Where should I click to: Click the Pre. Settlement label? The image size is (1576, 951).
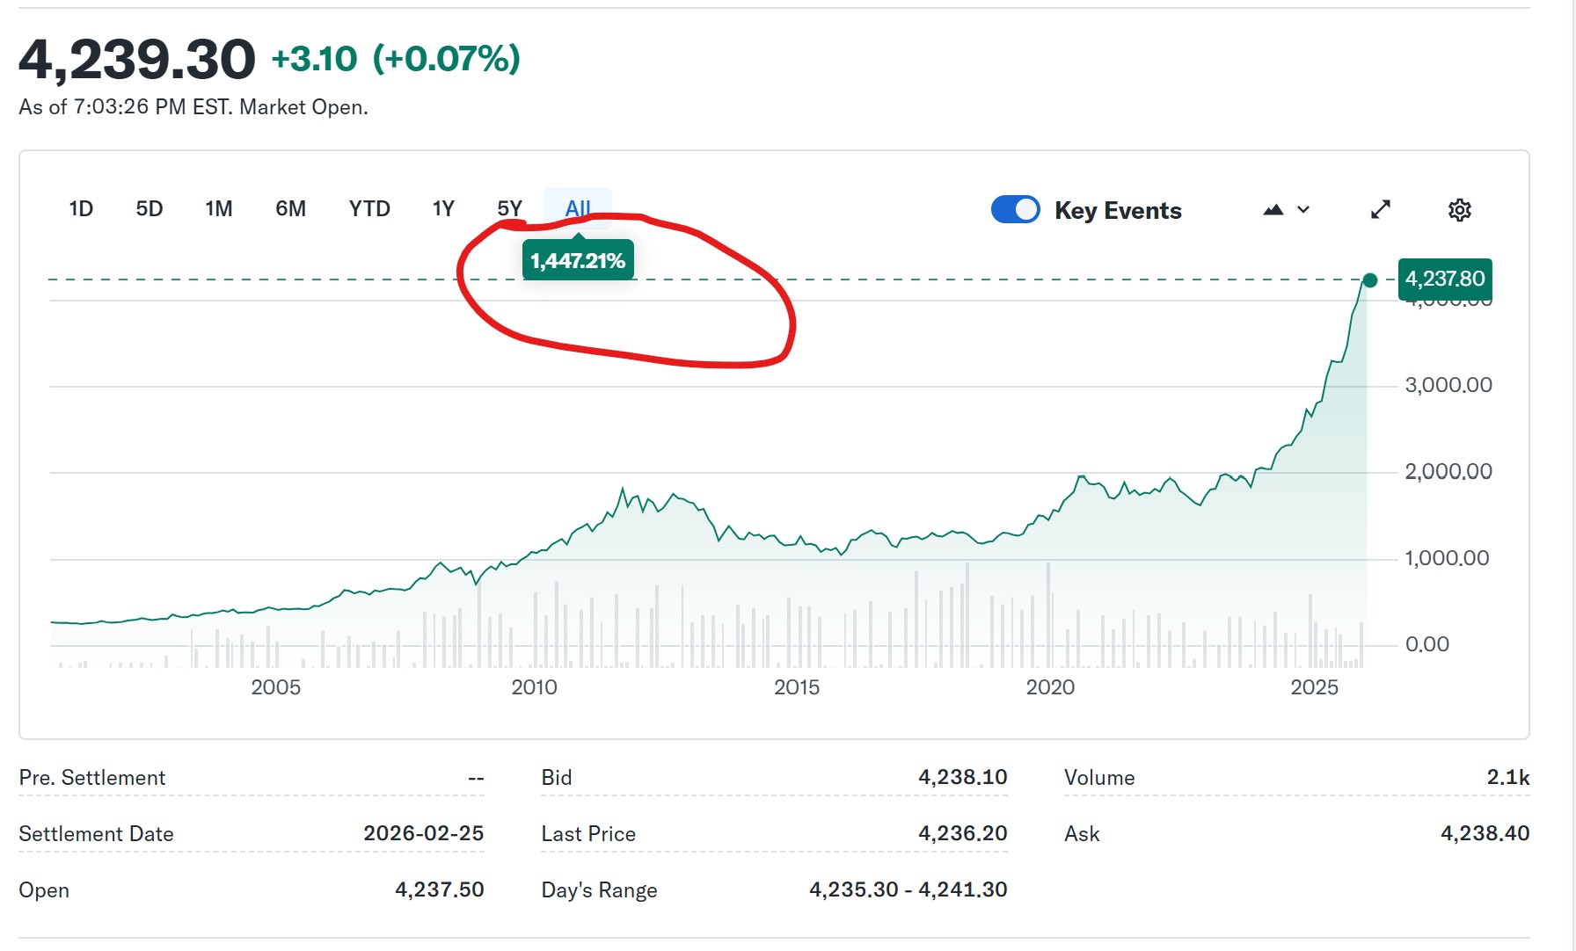coord(92,778)
